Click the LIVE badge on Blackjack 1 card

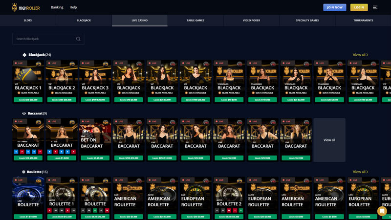(19, 63)
